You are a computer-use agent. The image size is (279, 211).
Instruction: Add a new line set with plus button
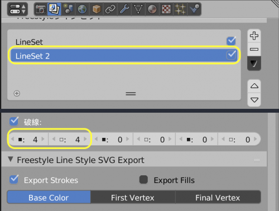coord(254,36)
